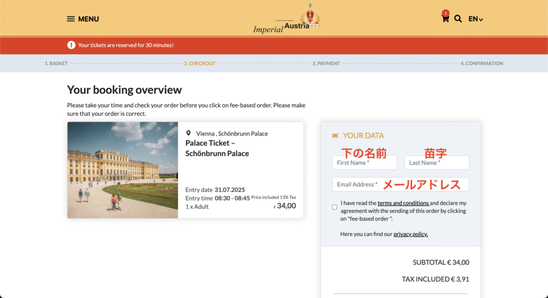This screenshot has height=298, width=548.
Task: Open the terms and conditions link
Action: (x=404, y=203)
